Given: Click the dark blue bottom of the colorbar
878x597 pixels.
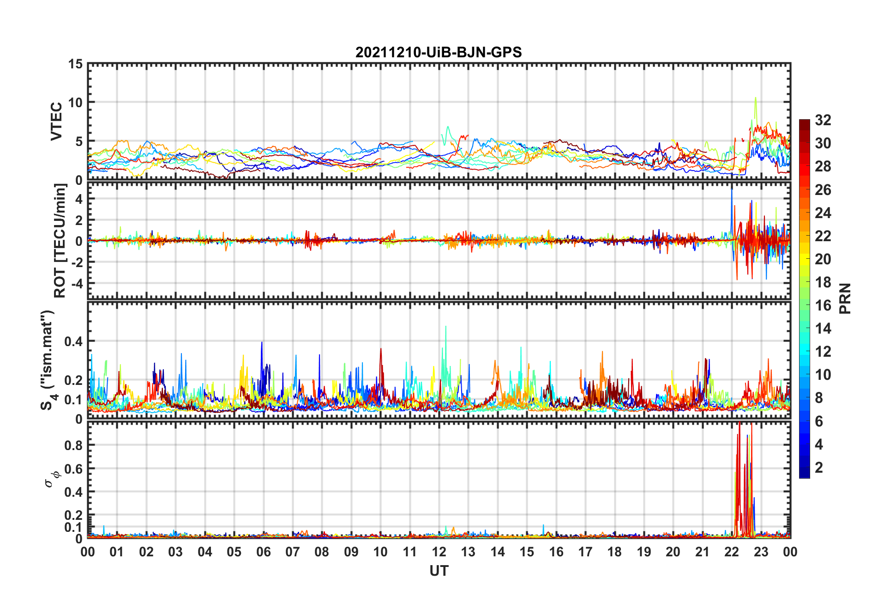Looking at the screenshot, I should [805, 473].
